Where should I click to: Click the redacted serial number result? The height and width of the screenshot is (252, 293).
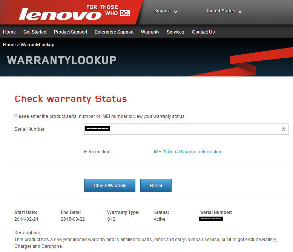click(x=211, y=219)
